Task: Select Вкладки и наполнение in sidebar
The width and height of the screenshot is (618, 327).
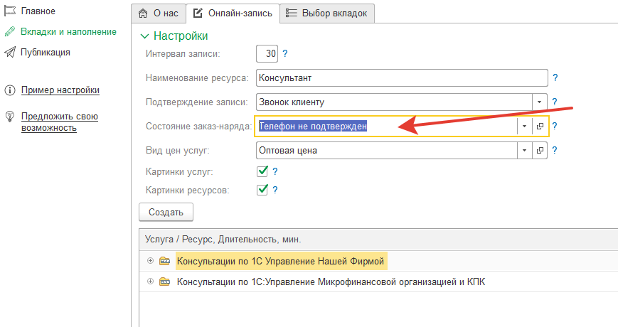Action: tap(68, 32)
